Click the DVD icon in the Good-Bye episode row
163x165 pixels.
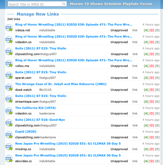click(x=9, y=123)
